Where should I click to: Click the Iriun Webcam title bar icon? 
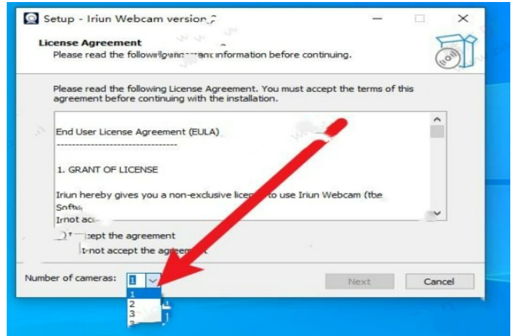[31, 18]
